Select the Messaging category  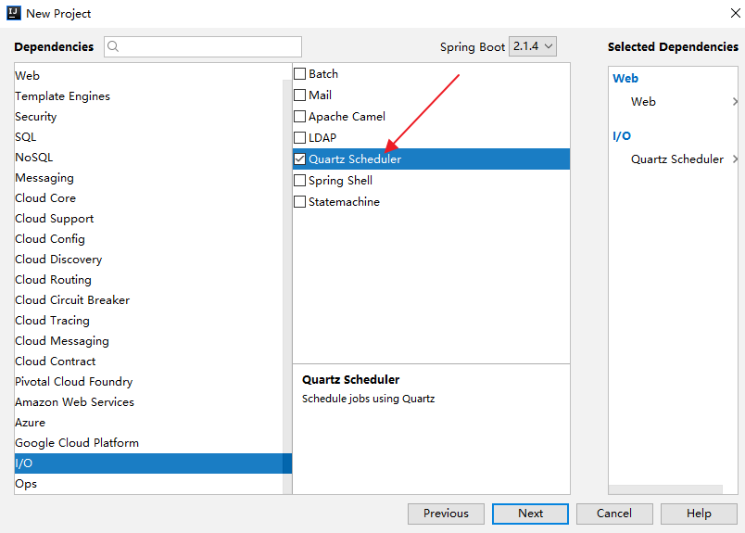(x=148, y=178)
